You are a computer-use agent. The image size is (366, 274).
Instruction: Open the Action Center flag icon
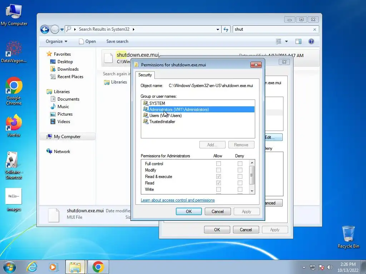[x=321, y=267]
